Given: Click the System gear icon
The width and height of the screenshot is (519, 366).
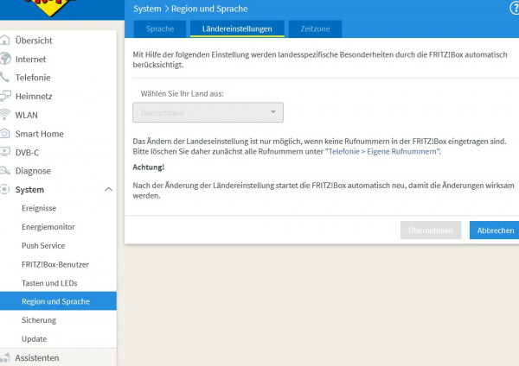Looking at the screenshot, I should (x=4, y=189).
